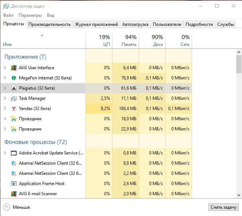Click the Adobe Acrobat Update Service icon

coord(14,153)
